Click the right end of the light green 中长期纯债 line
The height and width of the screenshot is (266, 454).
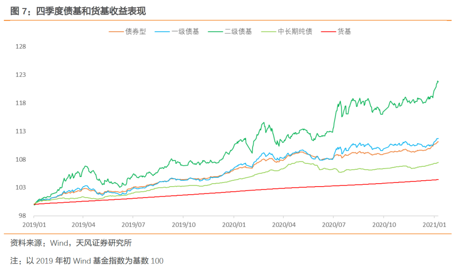point(438,162)
